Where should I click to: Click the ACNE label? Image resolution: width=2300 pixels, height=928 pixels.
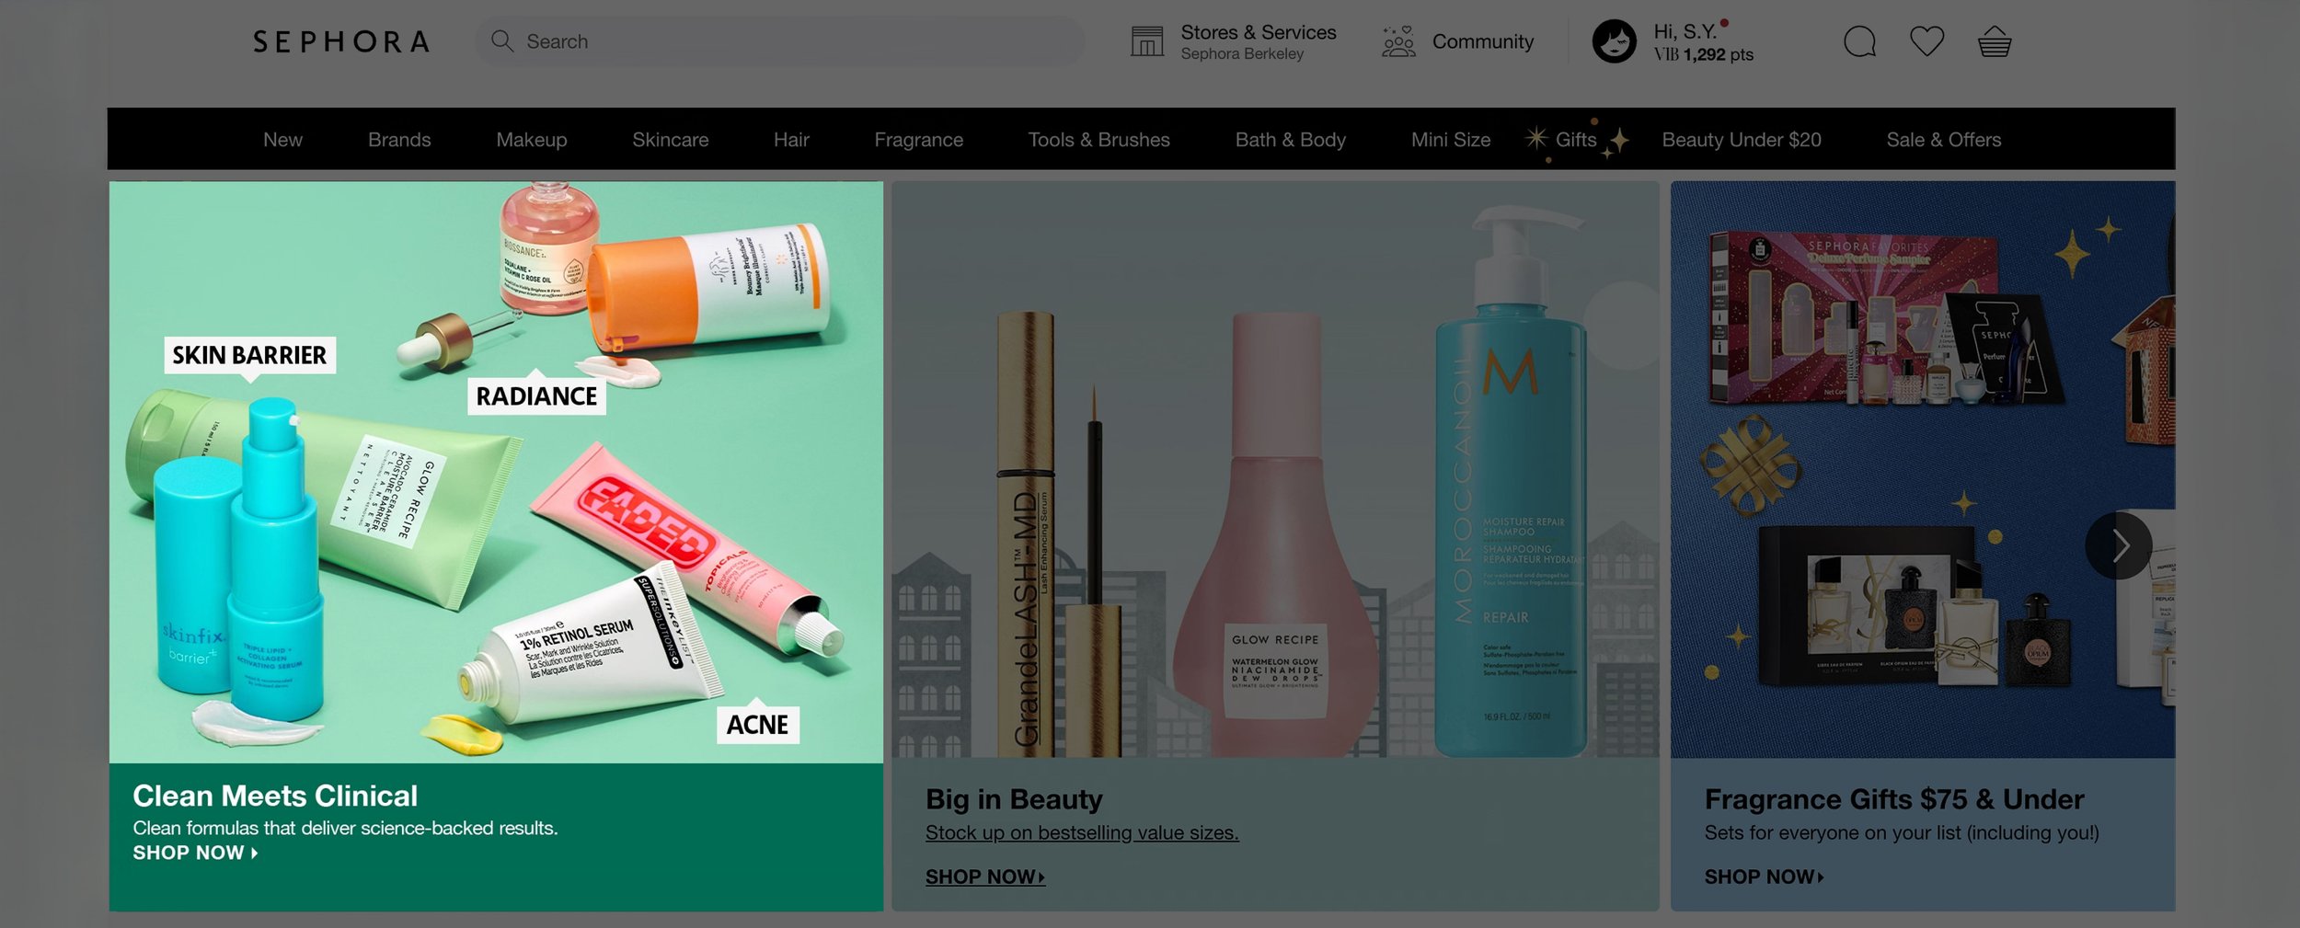tap(757, 725)
